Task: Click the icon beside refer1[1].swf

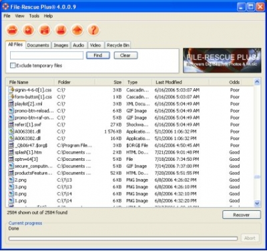Action: (x=11, y=125)
